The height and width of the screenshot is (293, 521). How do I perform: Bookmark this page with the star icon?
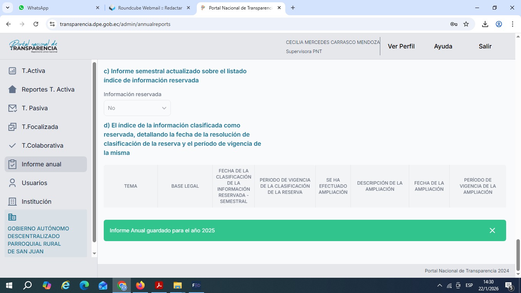[x=466, y=24]
